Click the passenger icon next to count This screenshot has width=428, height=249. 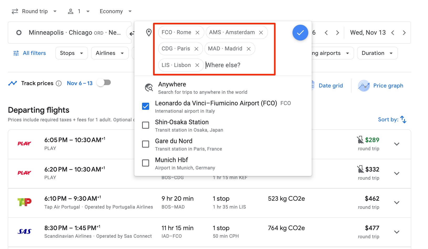(x=70, y=11)
